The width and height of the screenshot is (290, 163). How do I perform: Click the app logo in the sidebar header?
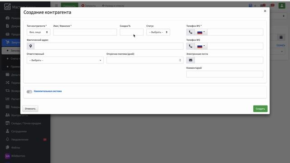click(x=7, y=7)
